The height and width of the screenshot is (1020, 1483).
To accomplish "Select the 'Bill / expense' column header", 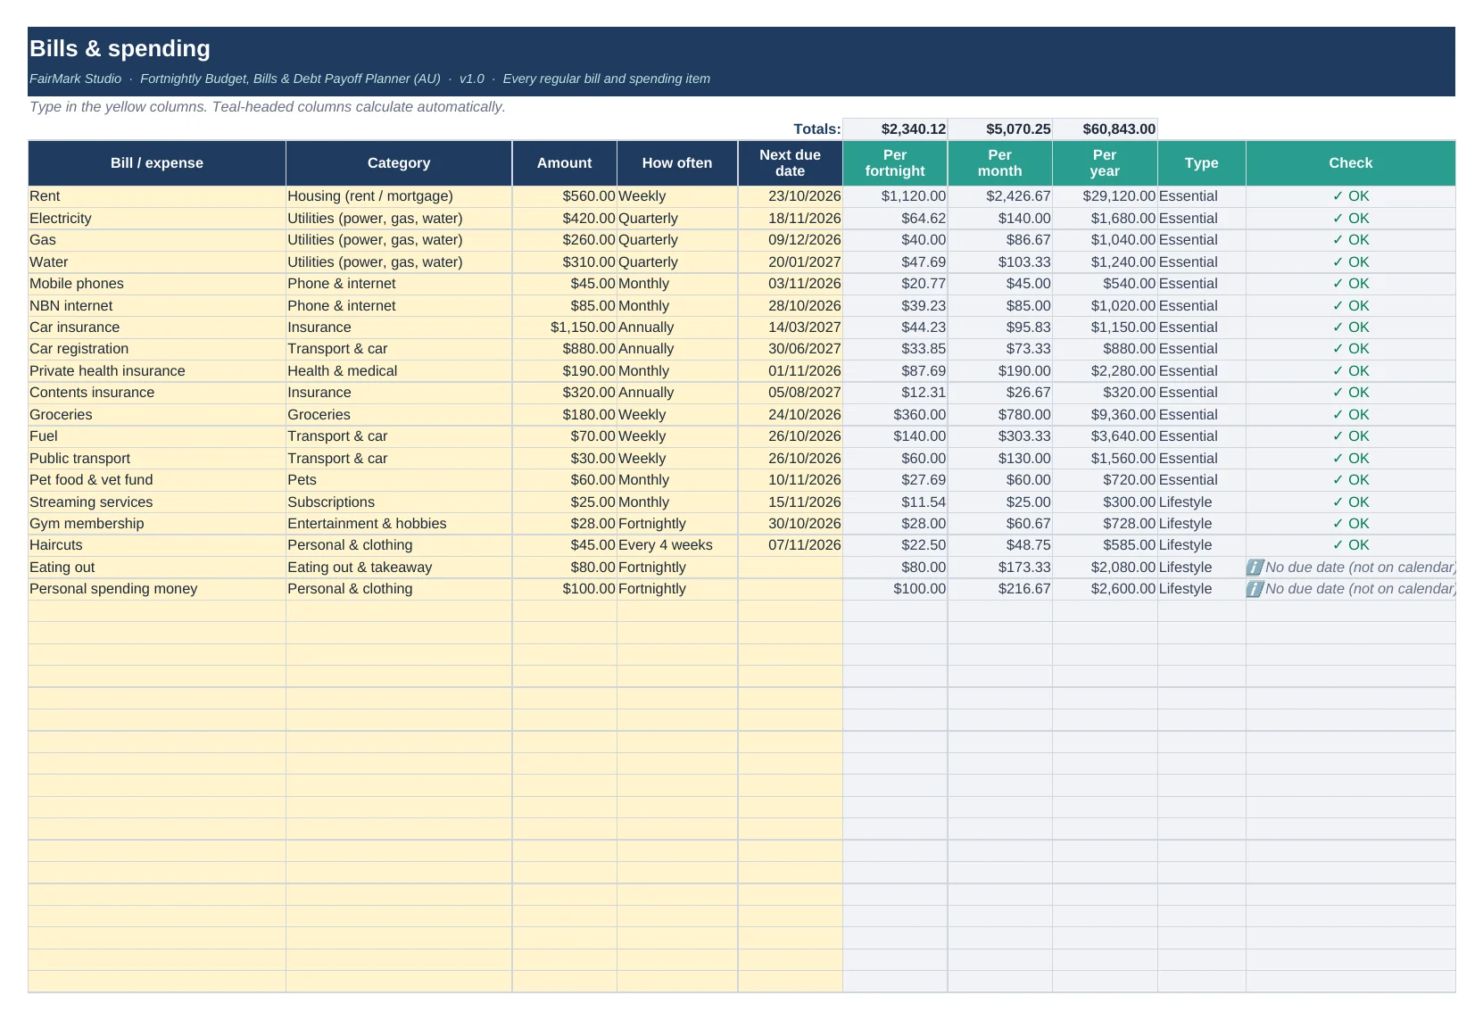I will (157, 163).
